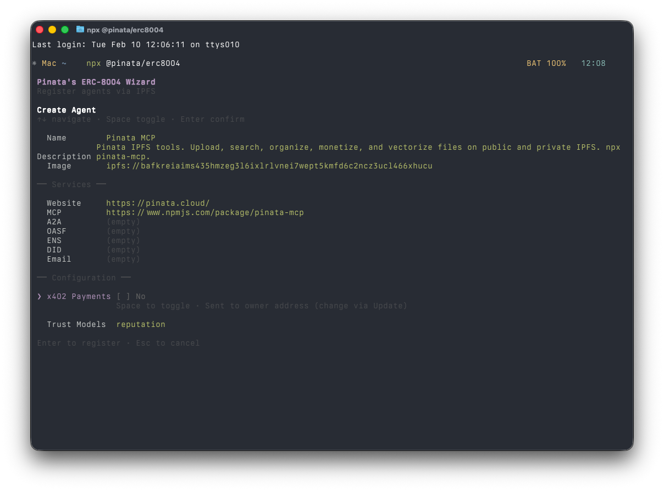This screenshot has width=664, height=491.
Task: Click the empty ENS field
Action: [124, 240]
